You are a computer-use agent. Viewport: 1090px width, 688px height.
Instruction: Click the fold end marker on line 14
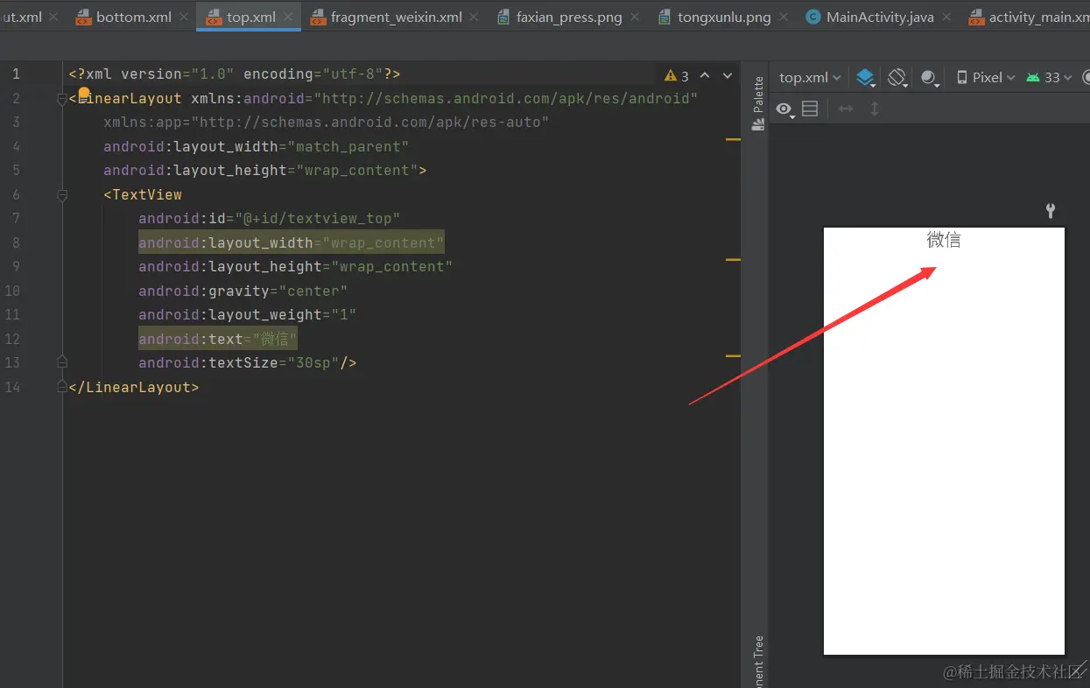point(62,386)
